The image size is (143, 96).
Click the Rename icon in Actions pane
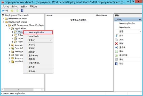point(116,47)
